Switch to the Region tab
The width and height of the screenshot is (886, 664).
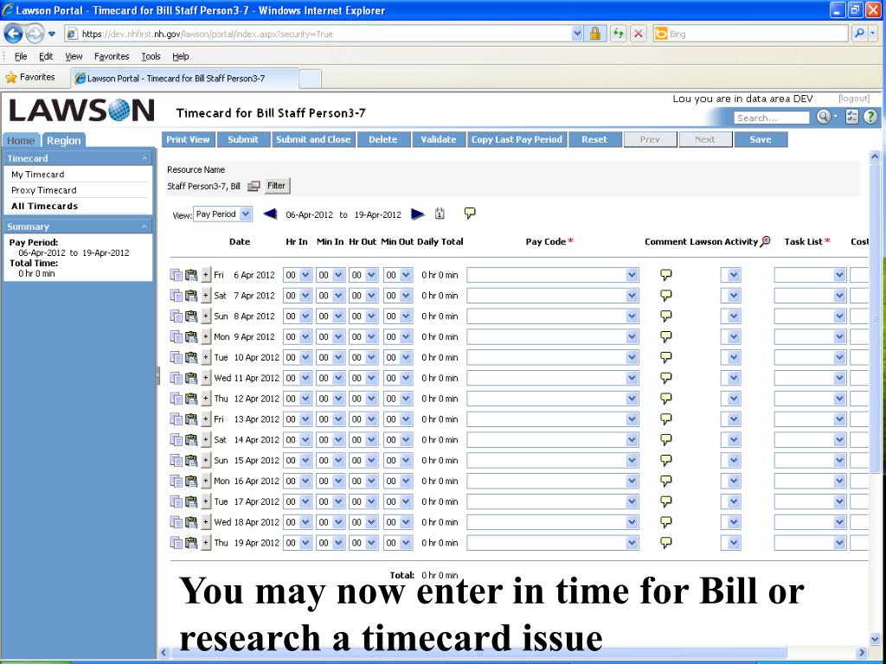coord(63,141)
